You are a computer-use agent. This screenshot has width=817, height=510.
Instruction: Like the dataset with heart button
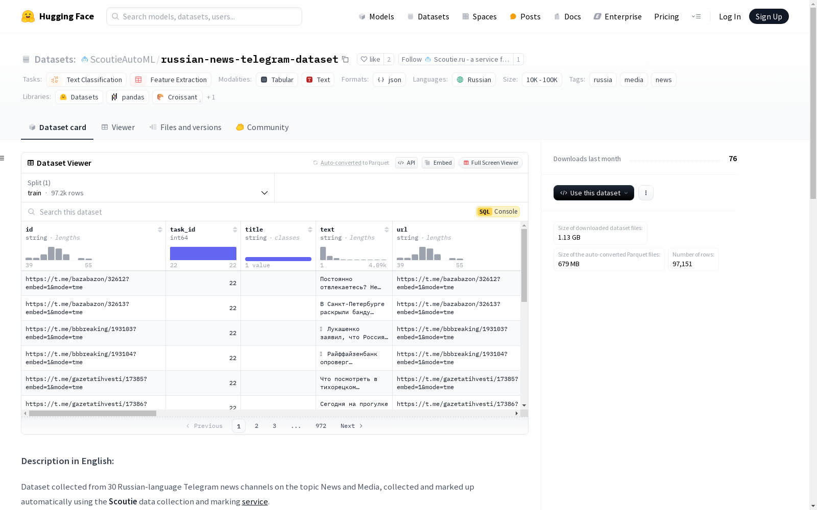(370, 59)
